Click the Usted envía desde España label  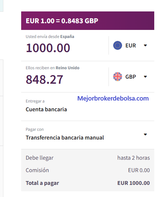click(x=50, y=37)
